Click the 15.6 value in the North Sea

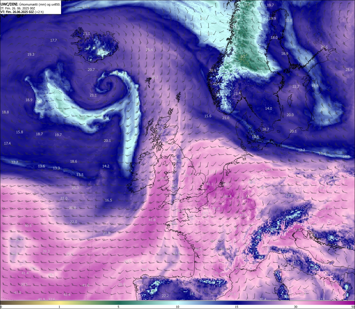tap(208, 116)
